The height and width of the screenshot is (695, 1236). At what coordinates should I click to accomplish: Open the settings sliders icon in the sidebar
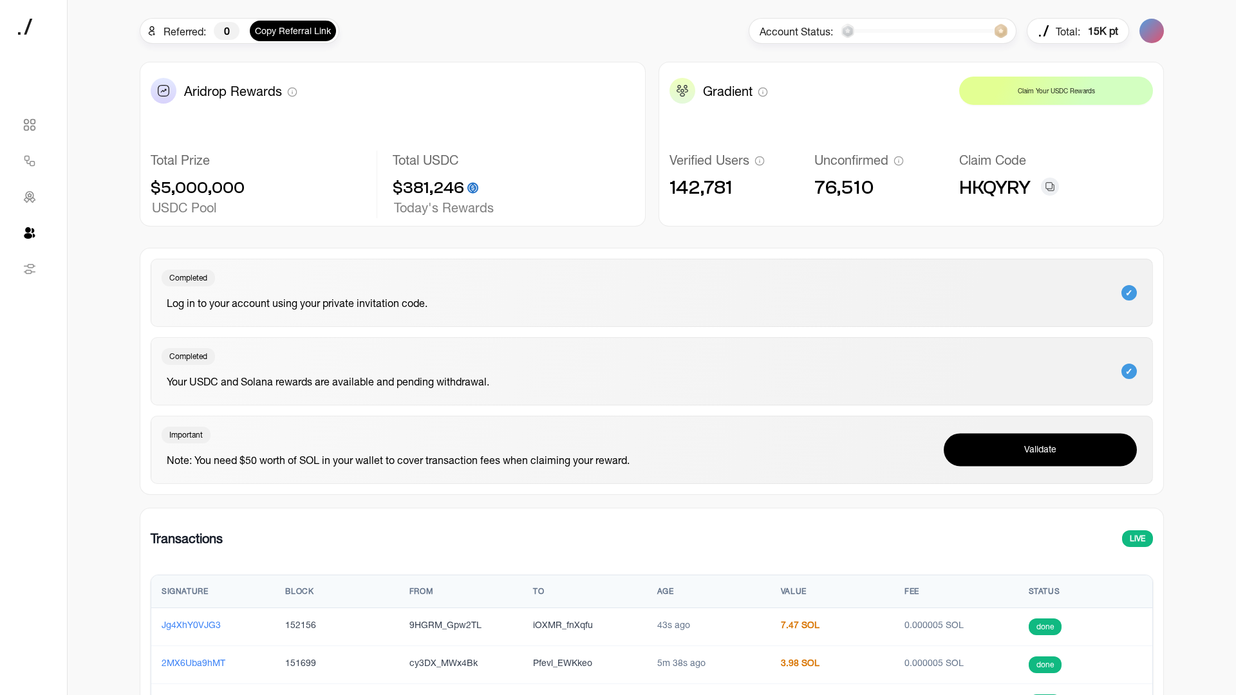[30, 269]
